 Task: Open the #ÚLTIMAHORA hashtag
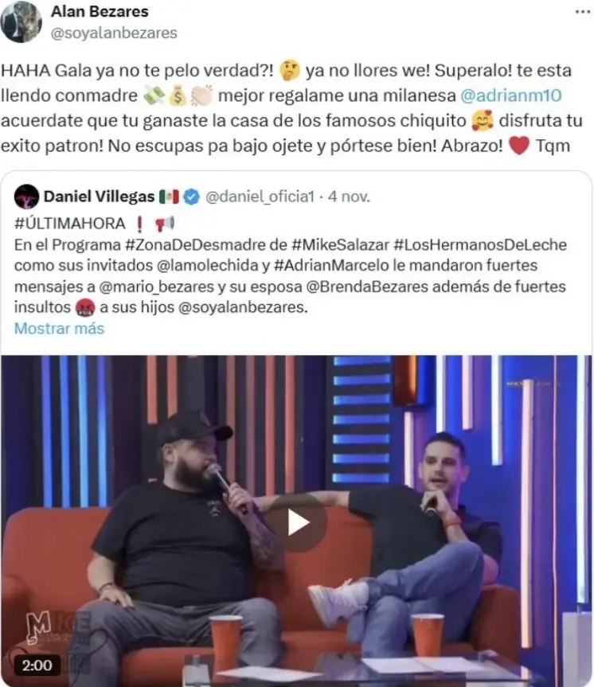[70, 224]
